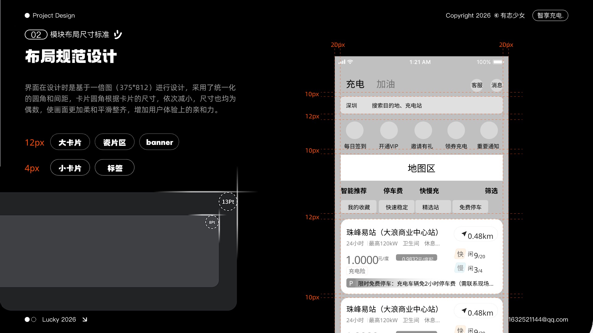This screenshot has width=593, height=333.
Task: Tap the 开通VIP circle icon
Action: point(389,130)
